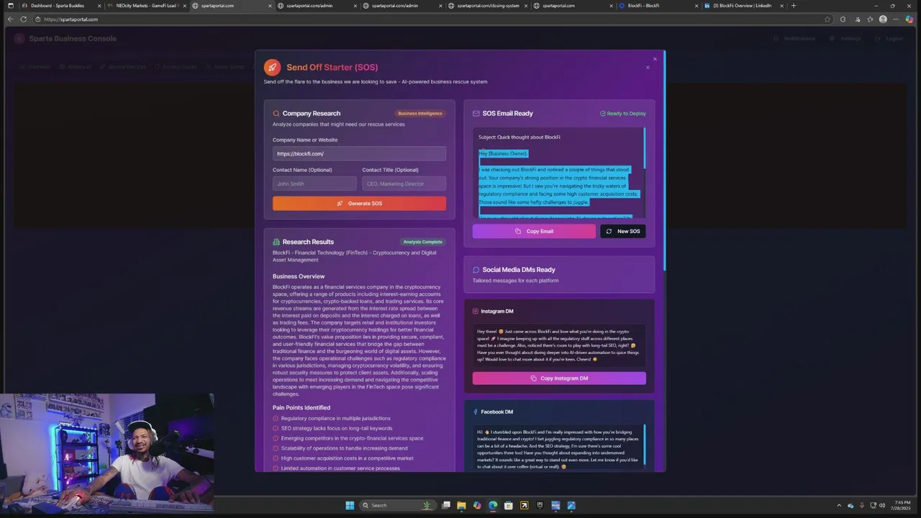Click the SOS email preview scrollbar

644,149
